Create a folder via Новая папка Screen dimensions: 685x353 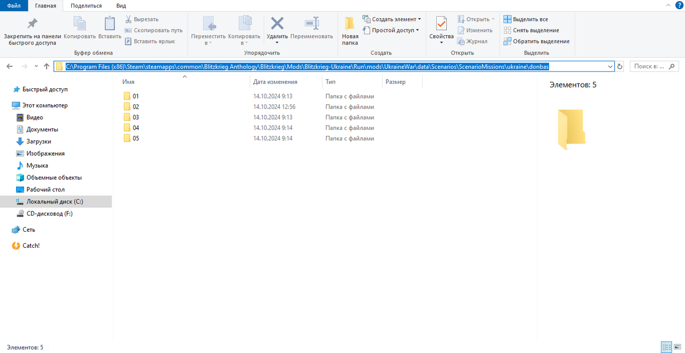350,31
